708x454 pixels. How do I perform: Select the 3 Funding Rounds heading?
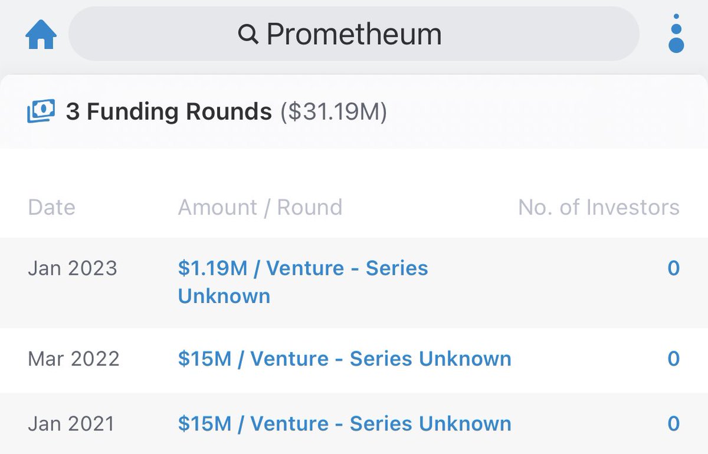click(x=169, y=111)
